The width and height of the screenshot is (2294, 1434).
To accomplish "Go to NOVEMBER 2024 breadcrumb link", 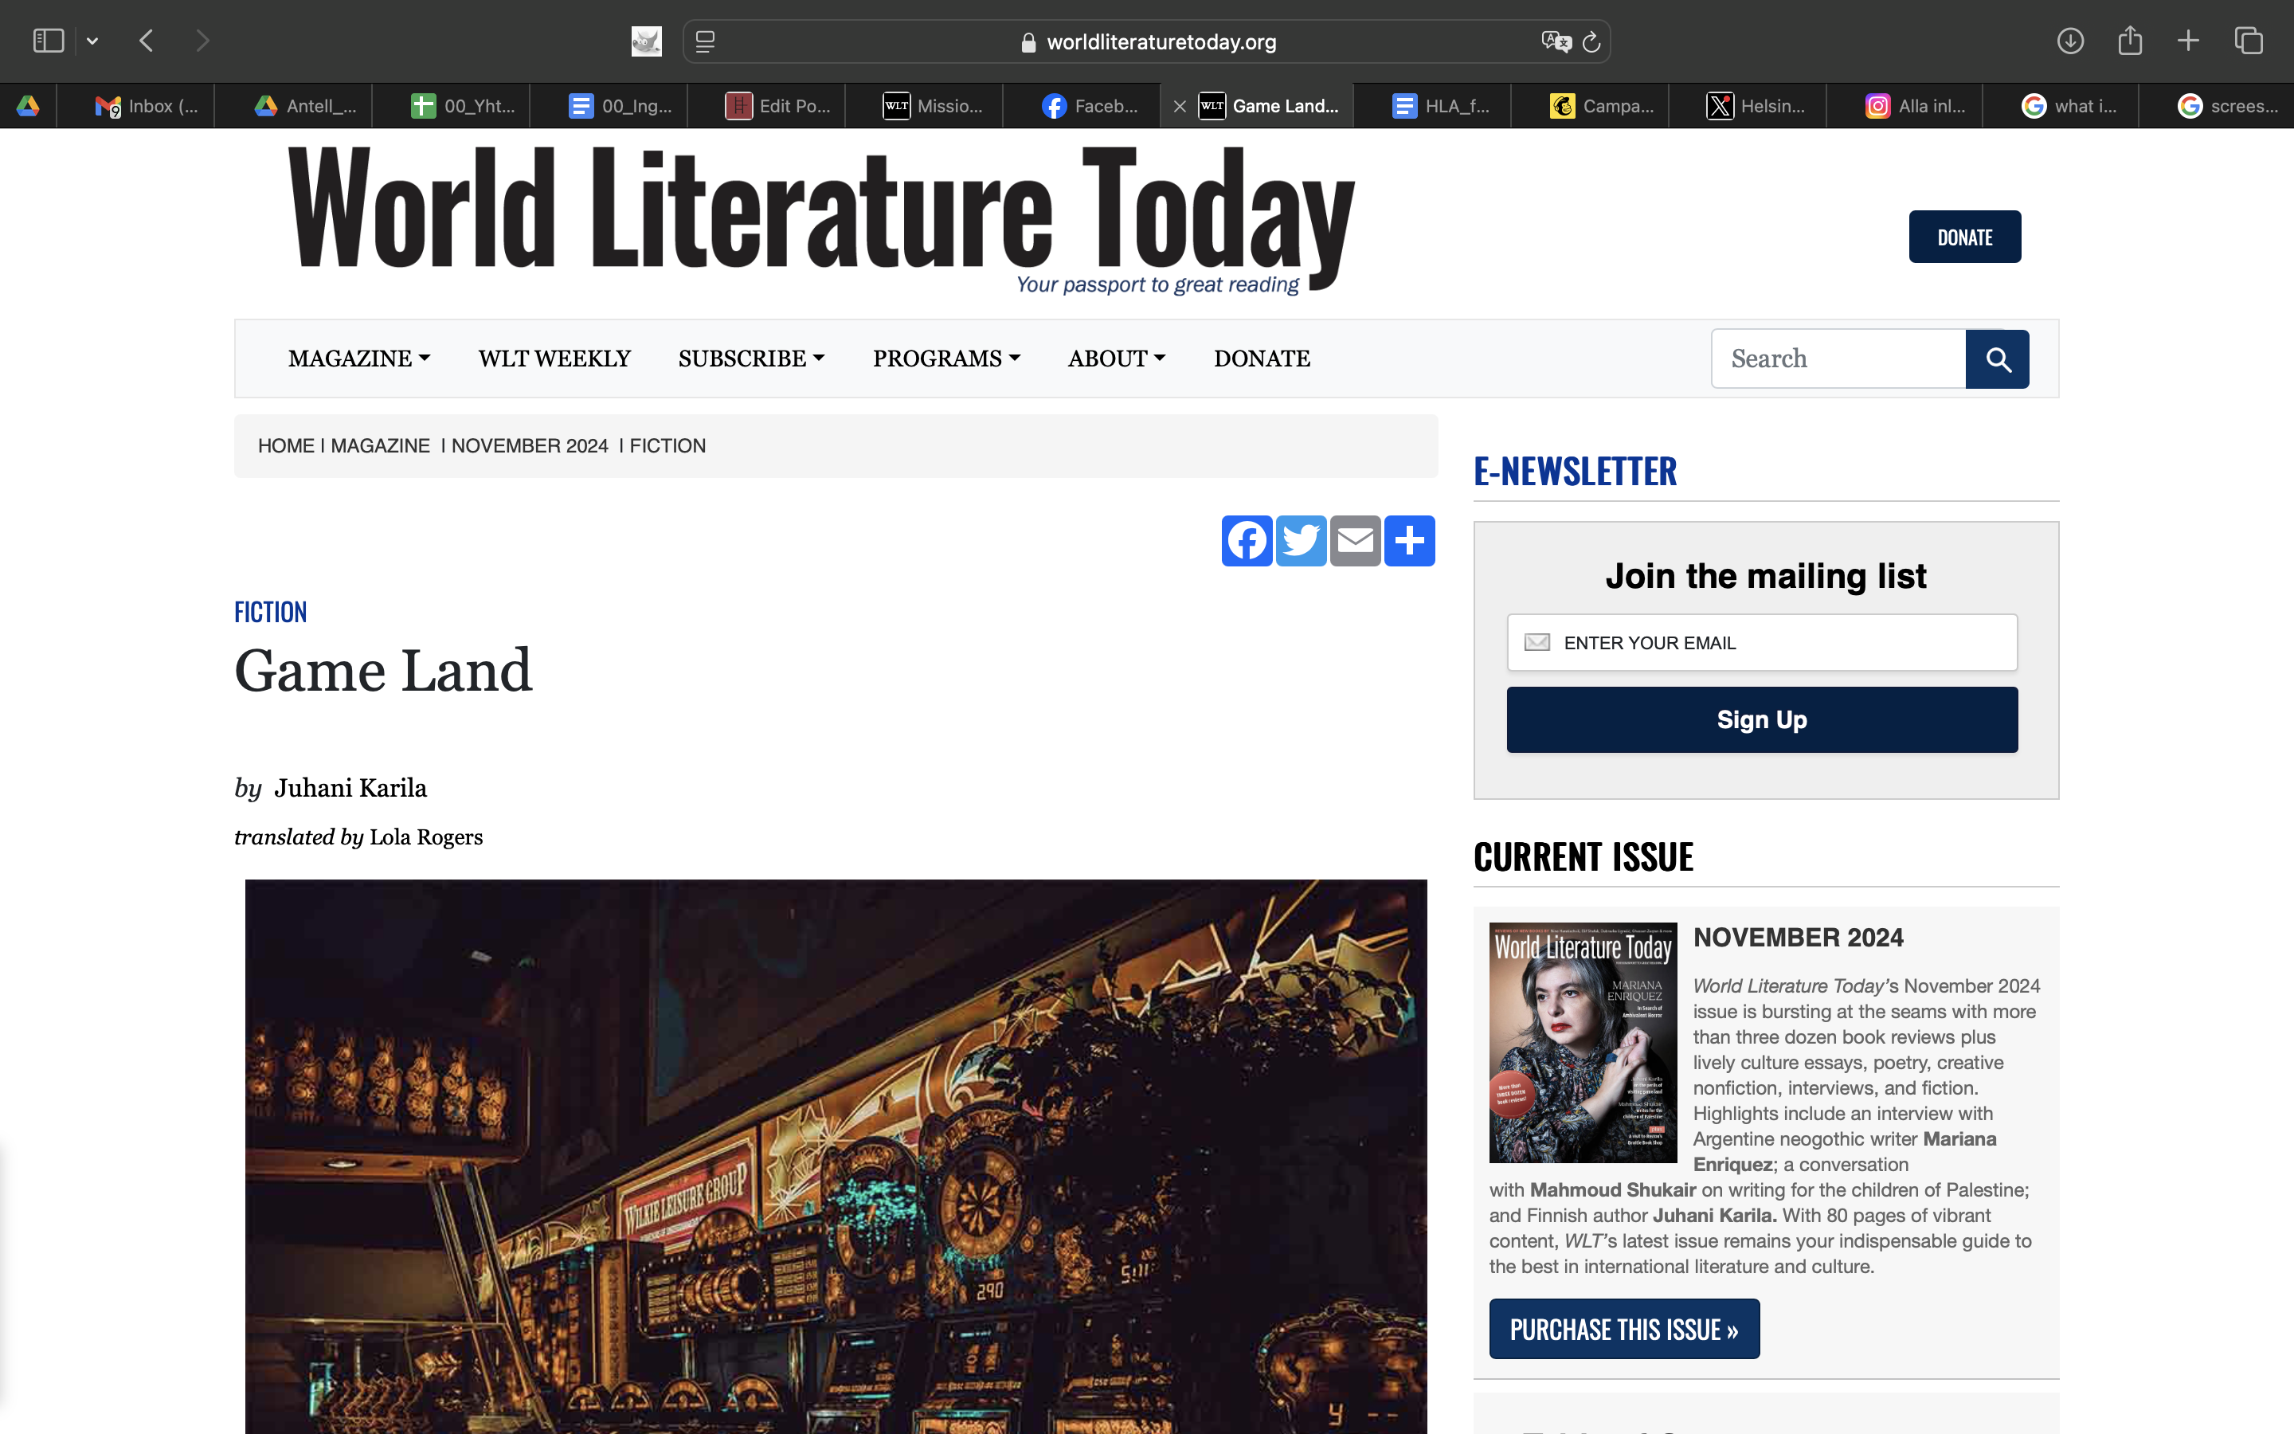I will [x=530, y=446].
